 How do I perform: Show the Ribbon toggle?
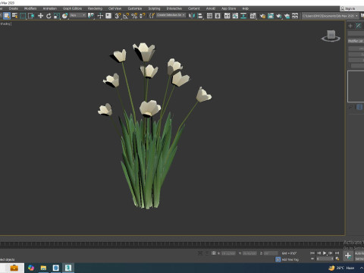click(227, 16)
